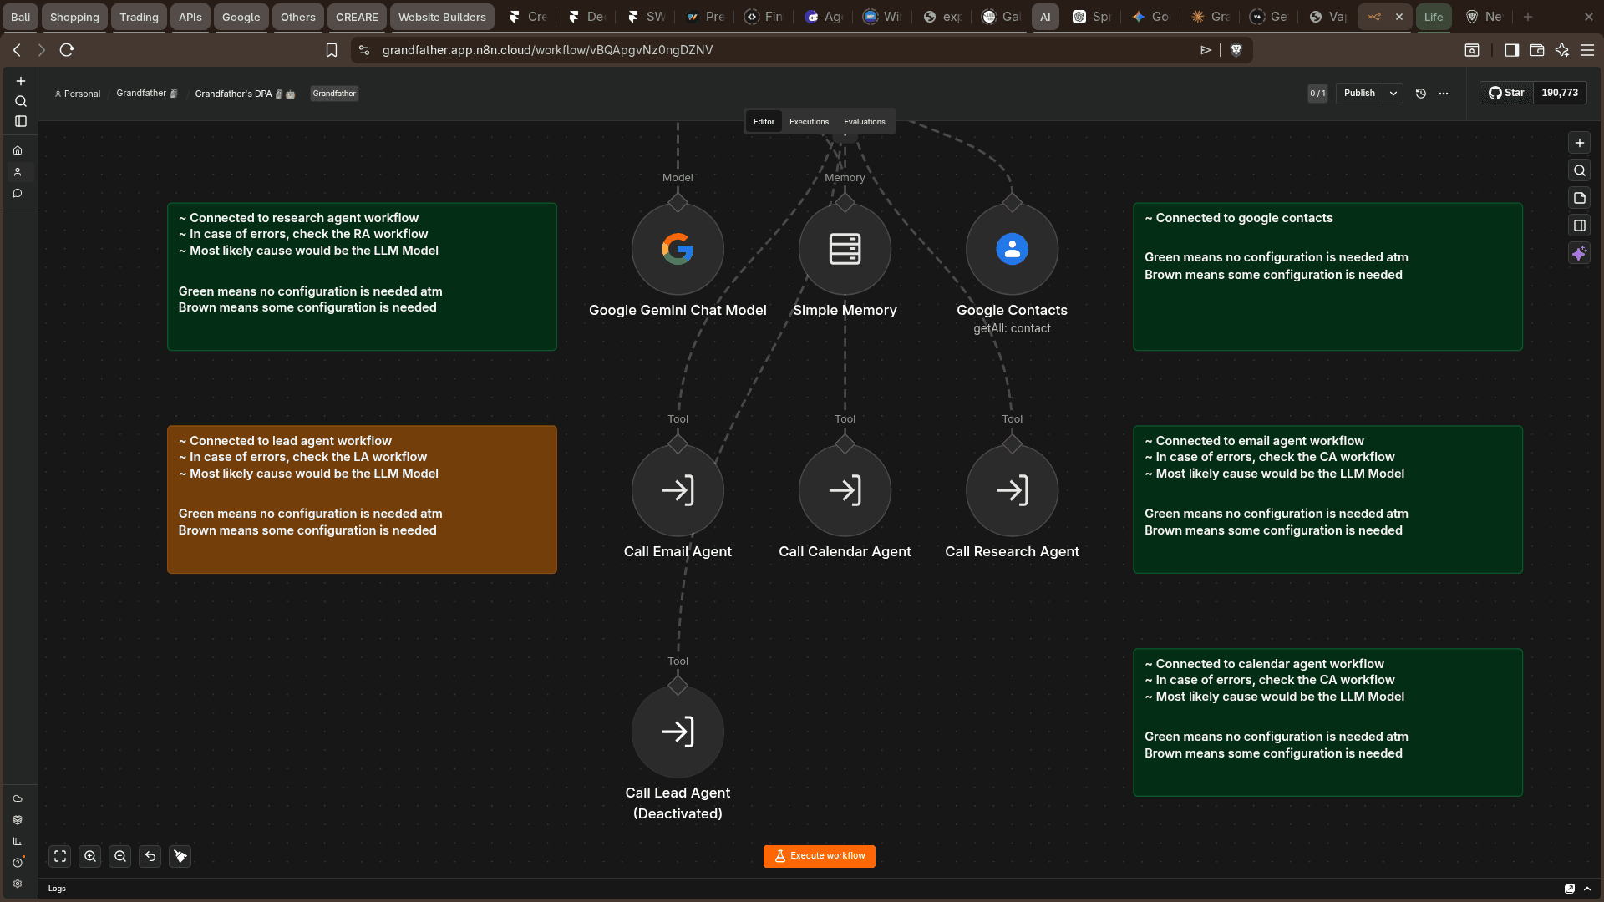1604x902 pixels.
Task: Open the sidebar chat bubble icon
Action: tap(18, 194)
